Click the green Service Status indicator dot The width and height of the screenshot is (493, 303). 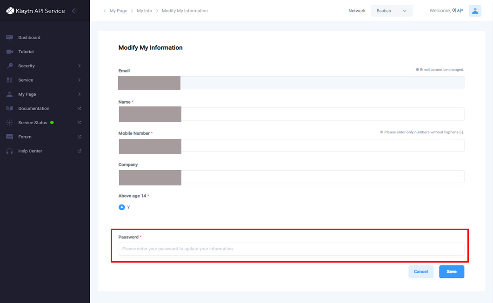[52, 123]
